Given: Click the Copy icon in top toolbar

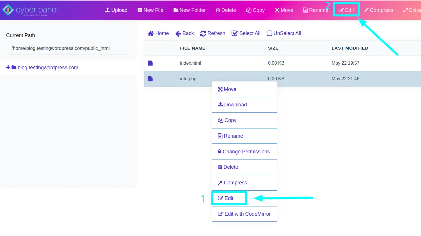Looking at the screenshot, I should 249,10.
